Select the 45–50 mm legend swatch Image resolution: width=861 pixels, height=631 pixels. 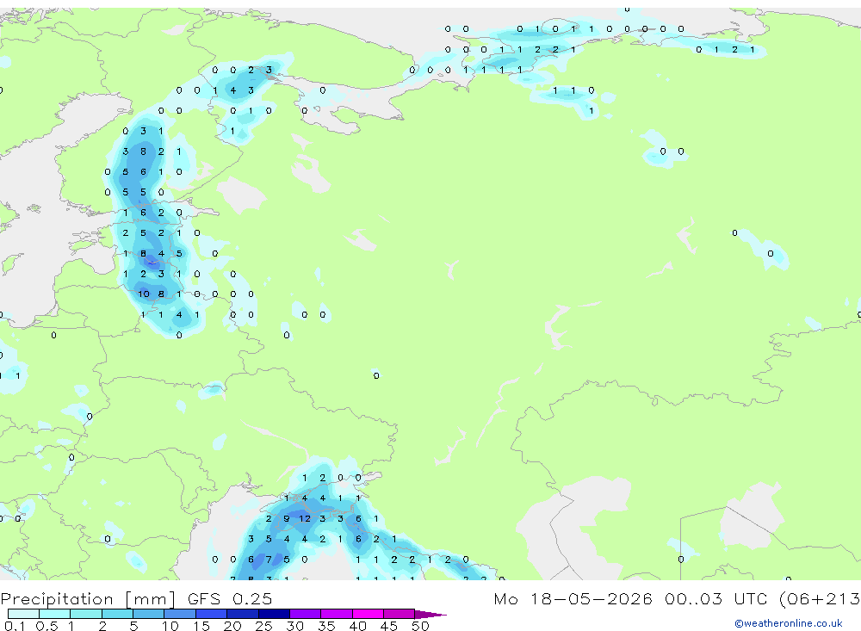(x=400, y=614)
